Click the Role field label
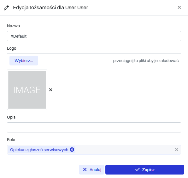This screenshot has width=188, height=178. [x=11, y=140]
